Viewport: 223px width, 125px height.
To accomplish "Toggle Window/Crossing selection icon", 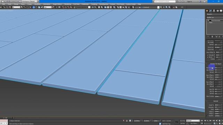I will click(x=30, y=7).
